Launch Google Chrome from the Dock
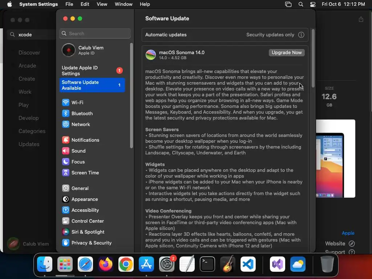The width and height of the screenshot is (372, 279). tap(126, 264)
